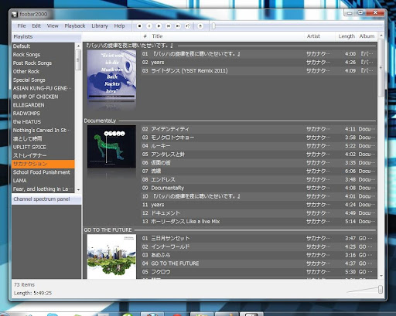Select ホーリーダンス Like a live Mix track
396x316 pixels.
pos(258,222)
